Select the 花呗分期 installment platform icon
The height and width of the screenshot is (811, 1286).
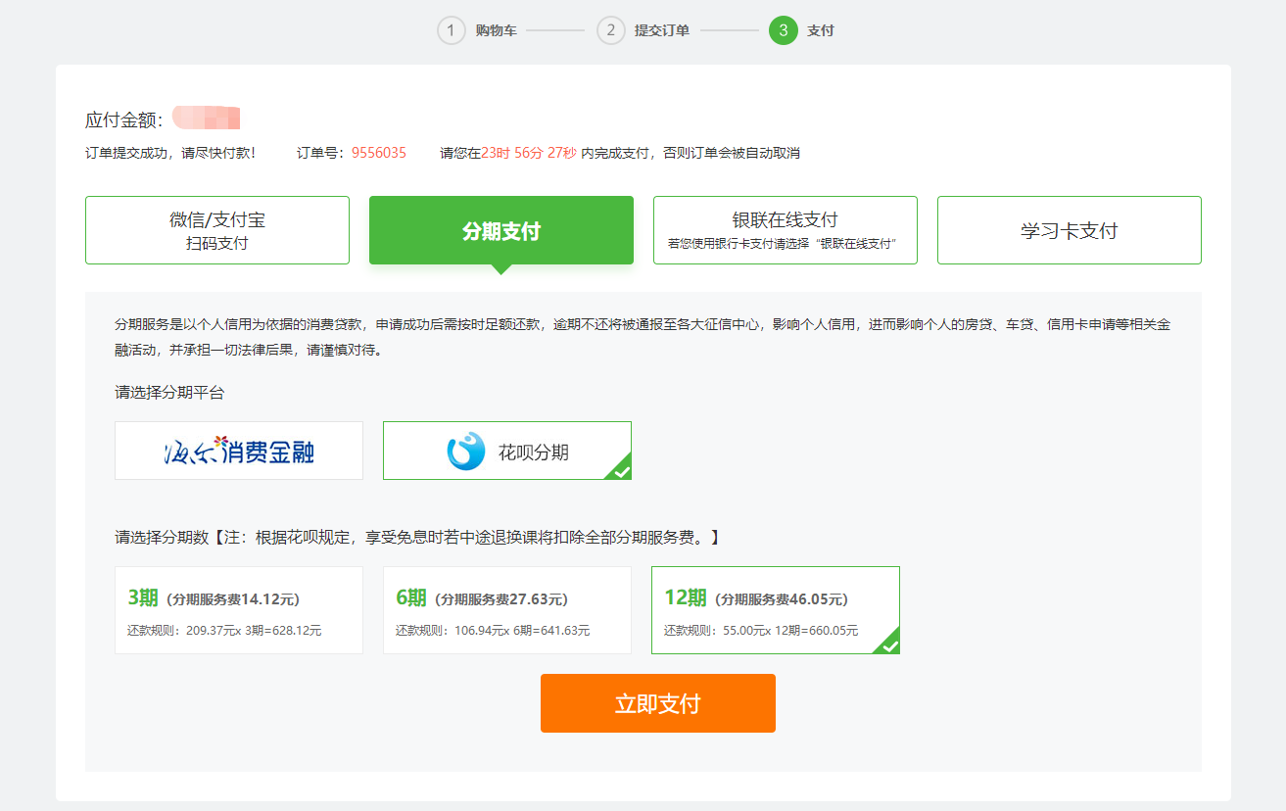point(506,450)
